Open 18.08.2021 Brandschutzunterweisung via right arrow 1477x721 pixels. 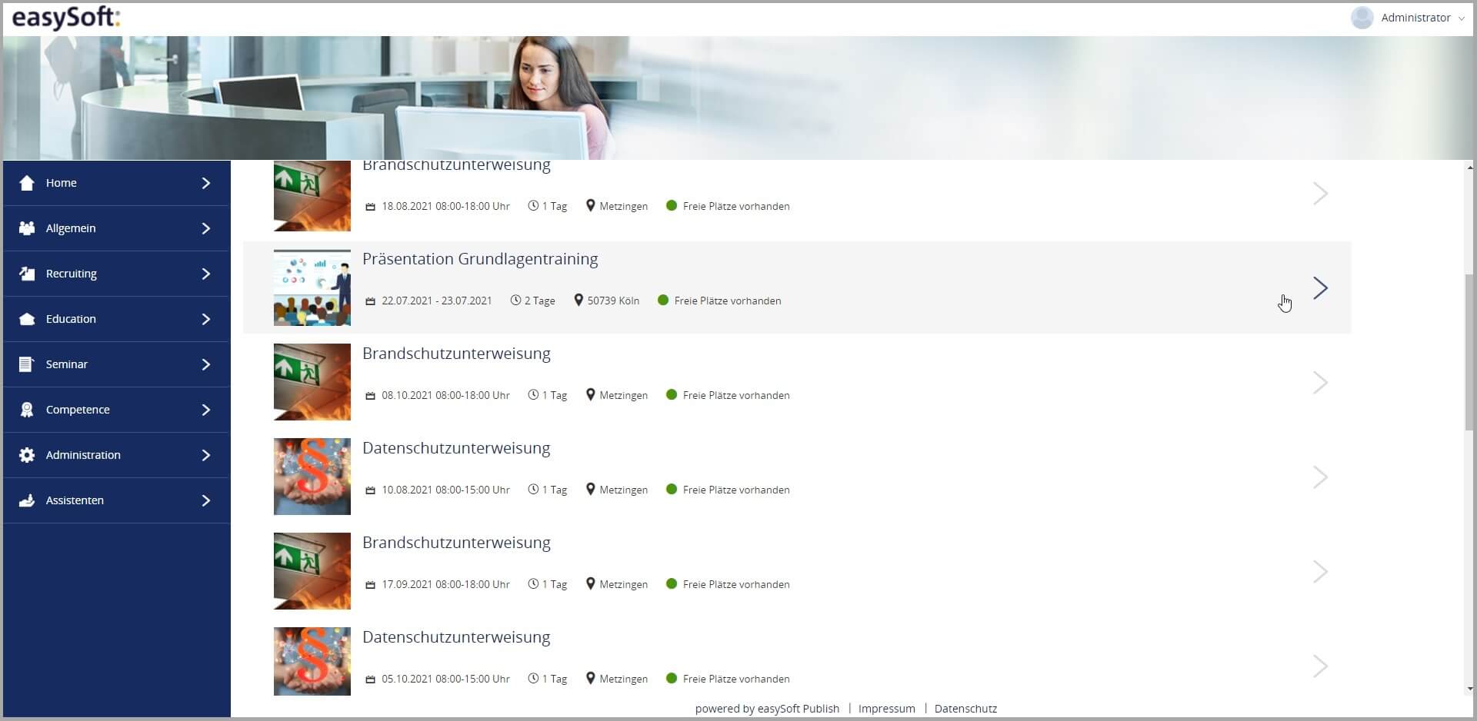pos(1320,194)
